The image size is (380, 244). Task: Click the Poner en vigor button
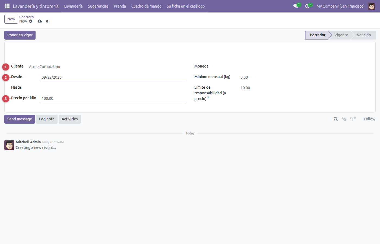(x=20, y=35)
